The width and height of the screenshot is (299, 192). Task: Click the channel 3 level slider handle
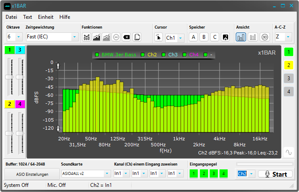[20, 77]
